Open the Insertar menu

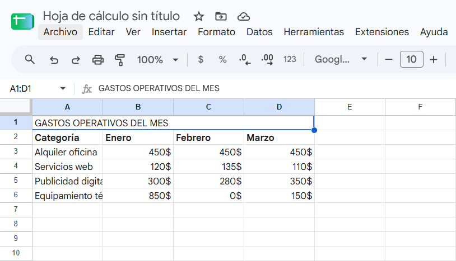click(169, 32)
